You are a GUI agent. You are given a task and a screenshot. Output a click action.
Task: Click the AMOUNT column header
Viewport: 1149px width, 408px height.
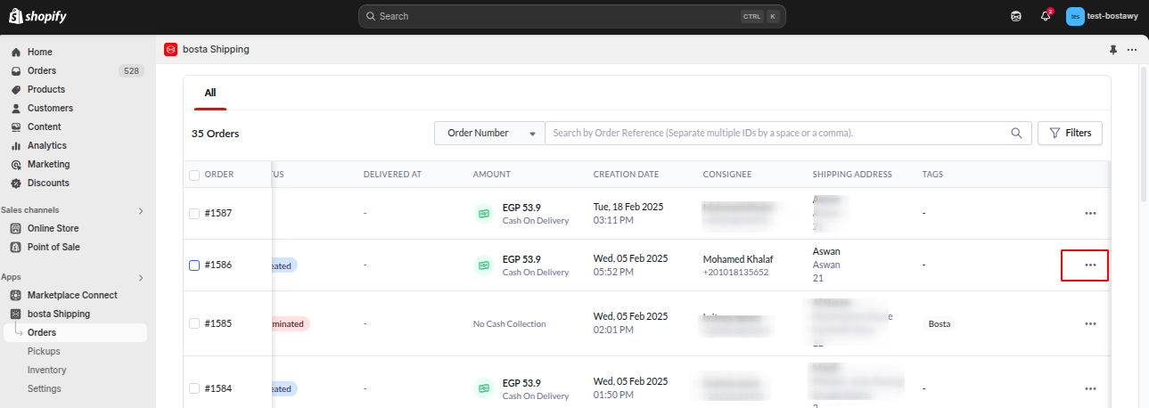coord(492,175)
